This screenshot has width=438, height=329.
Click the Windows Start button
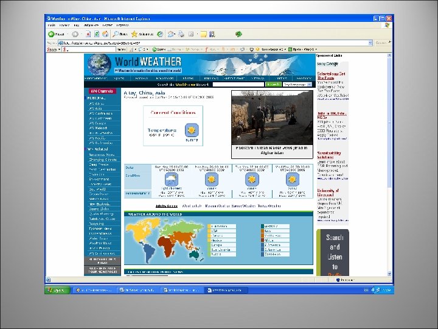pyautogui.click(x=57, y=290)
